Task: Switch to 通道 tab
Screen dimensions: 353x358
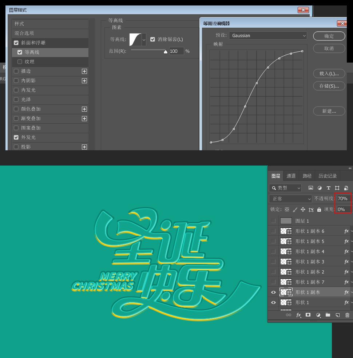Action: (x=291, y=176)
